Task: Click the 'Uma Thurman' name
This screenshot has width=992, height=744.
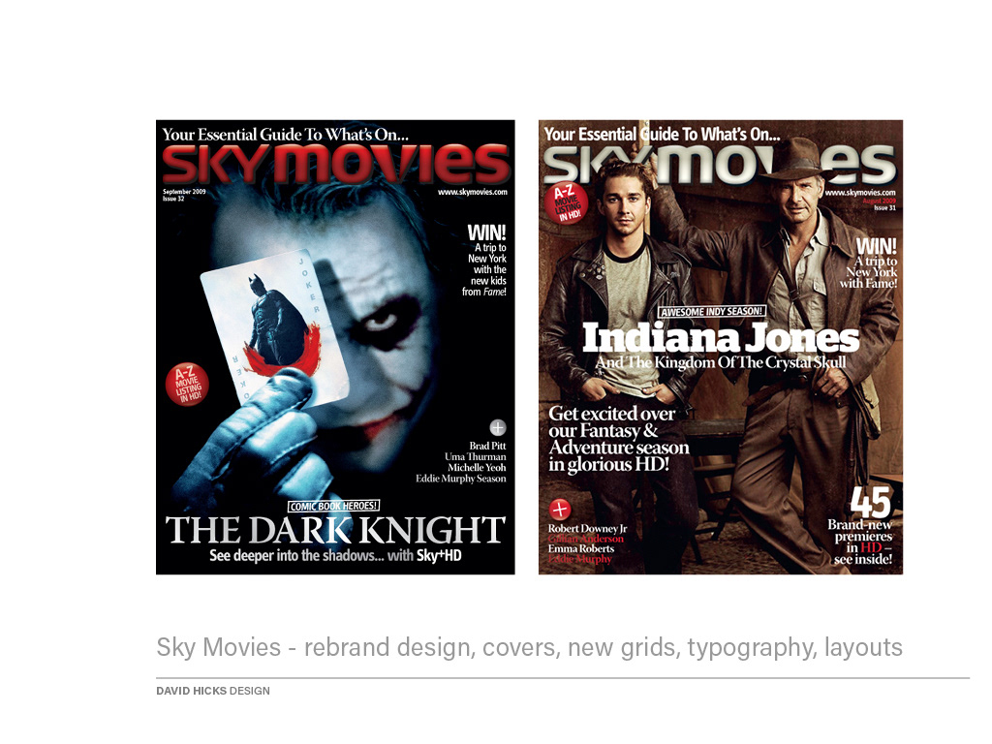Action: [475, 457]
